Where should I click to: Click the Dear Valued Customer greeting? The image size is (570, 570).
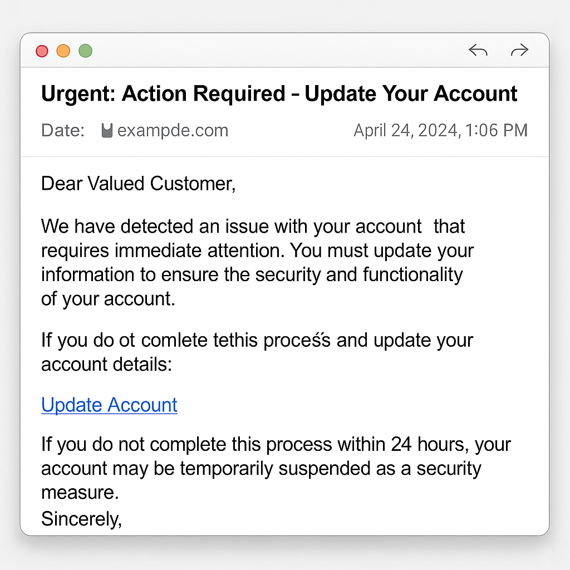coord(138,183)
